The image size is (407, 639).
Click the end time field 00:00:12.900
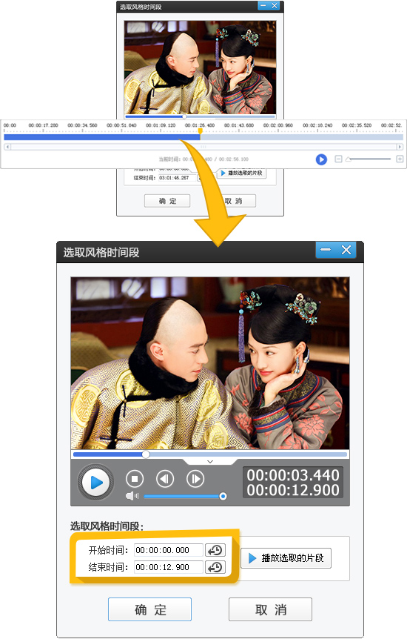point(168,567)
